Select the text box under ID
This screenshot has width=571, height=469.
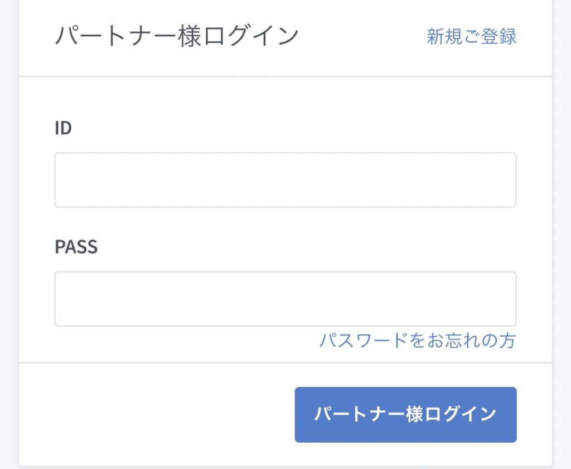tap(285, 180)
